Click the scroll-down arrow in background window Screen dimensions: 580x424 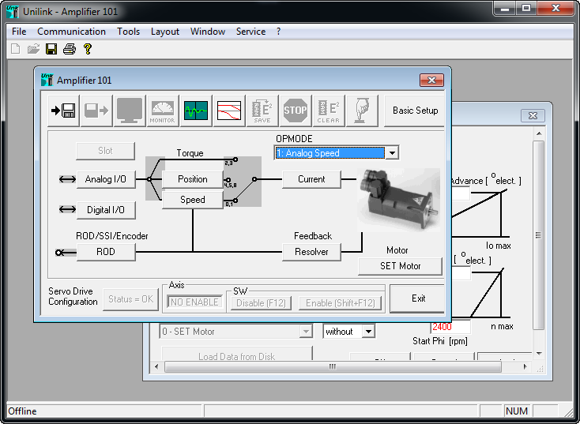(x=539, y=354)
